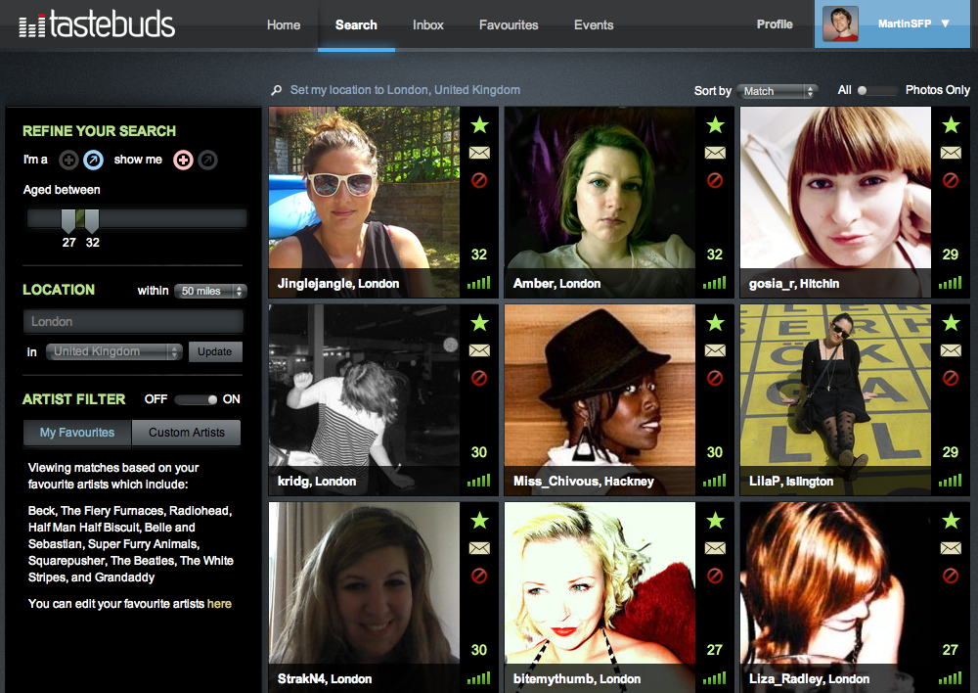Open the 'within 50 miles' distance dropdown
The width and height of the screenshot is (978, 693).
pos(211,291)
